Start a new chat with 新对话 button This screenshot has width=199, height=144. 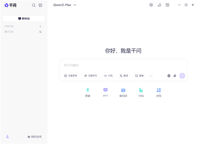(x=24, y=19)
